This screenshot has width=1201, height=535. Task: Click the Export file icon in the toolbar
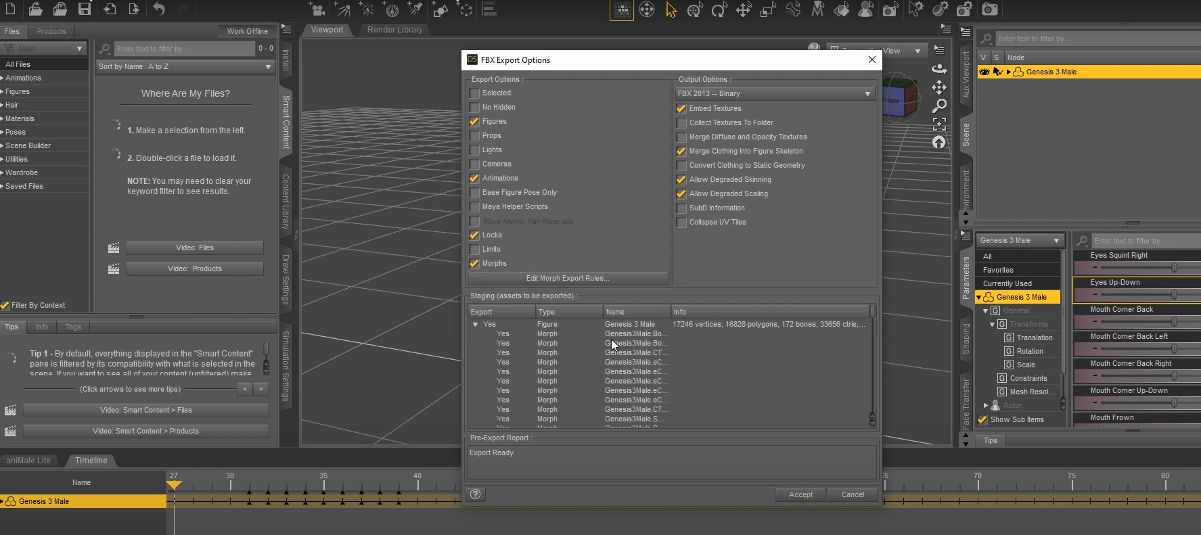pyautogui.click(x=134, y=9)
